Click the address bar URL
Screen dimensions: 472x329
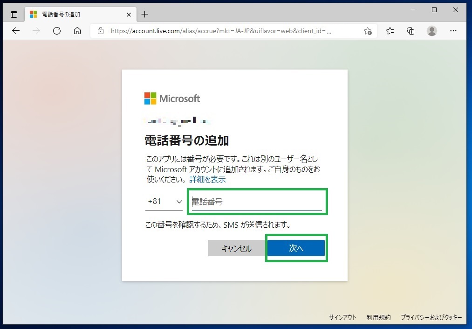[221, 31]
